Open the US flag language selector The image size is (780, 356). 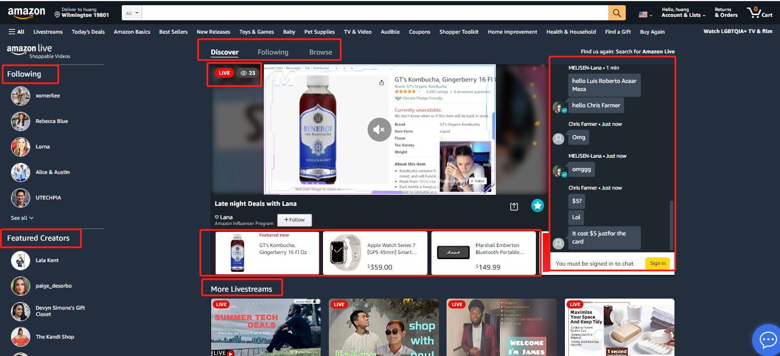[645, 14]
